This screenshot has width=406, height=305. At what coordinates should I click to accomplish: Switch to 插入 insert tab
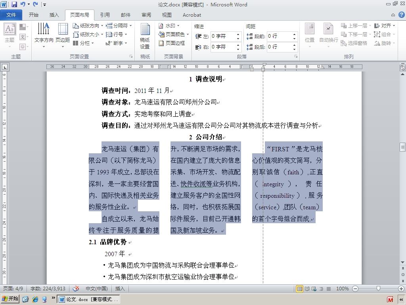pos(54,15)
